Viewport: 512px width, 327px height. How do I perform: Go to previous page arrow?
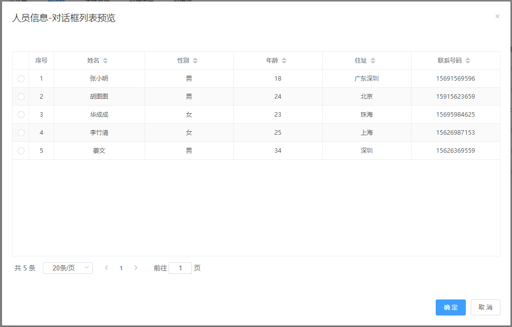tap(106, 268)
